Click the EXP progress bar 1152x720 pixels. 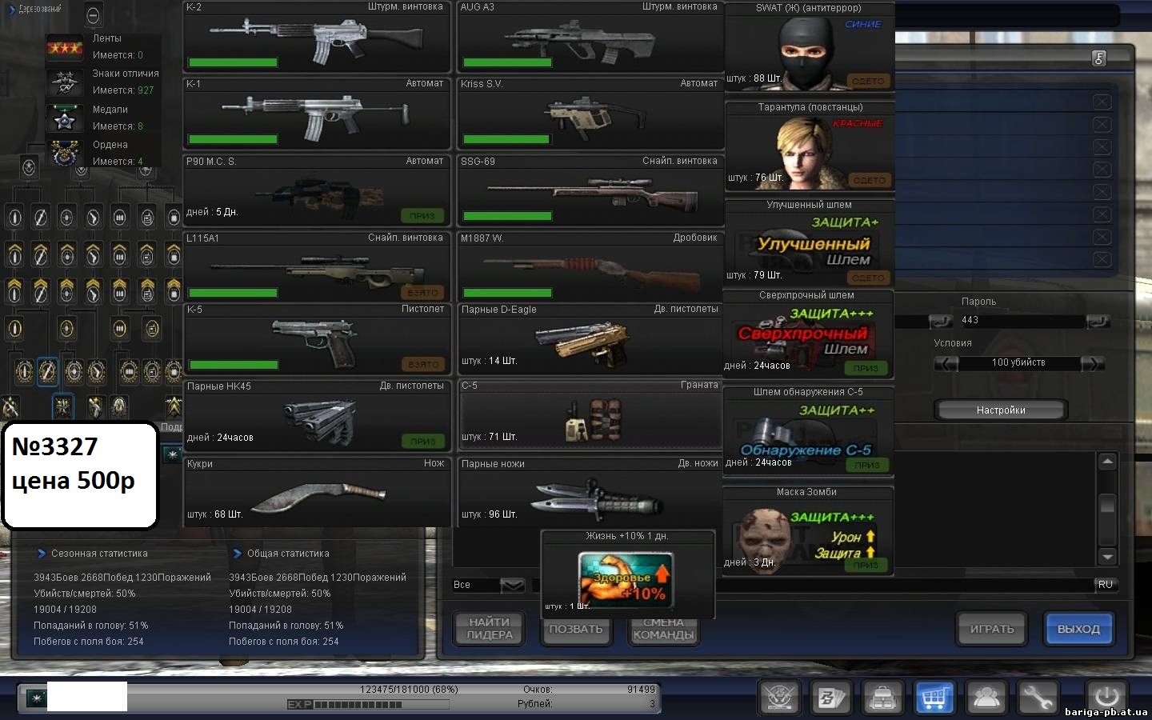(x=368, y=705)
